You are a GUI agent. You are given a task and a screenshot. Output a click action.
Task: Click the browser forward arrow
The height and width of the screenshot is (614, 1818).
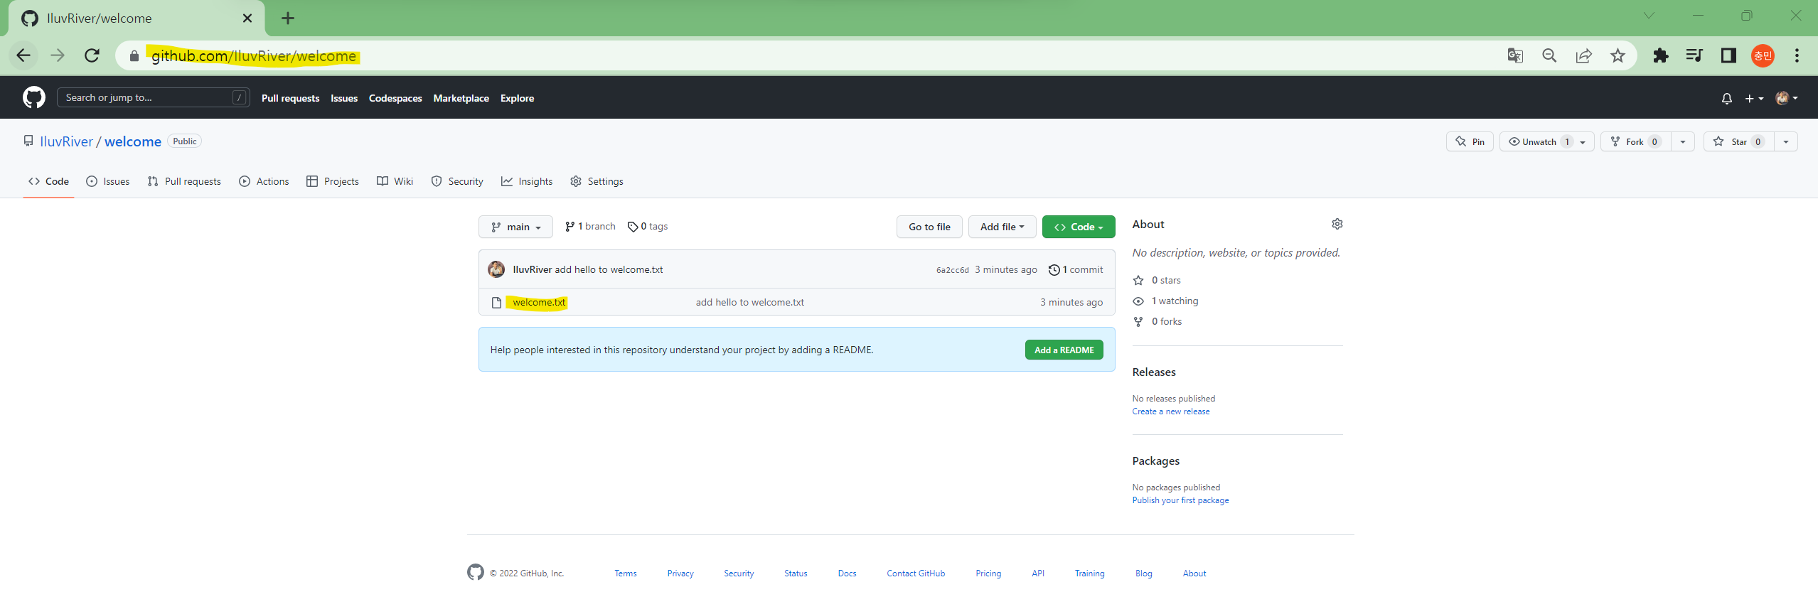point(58,55)
